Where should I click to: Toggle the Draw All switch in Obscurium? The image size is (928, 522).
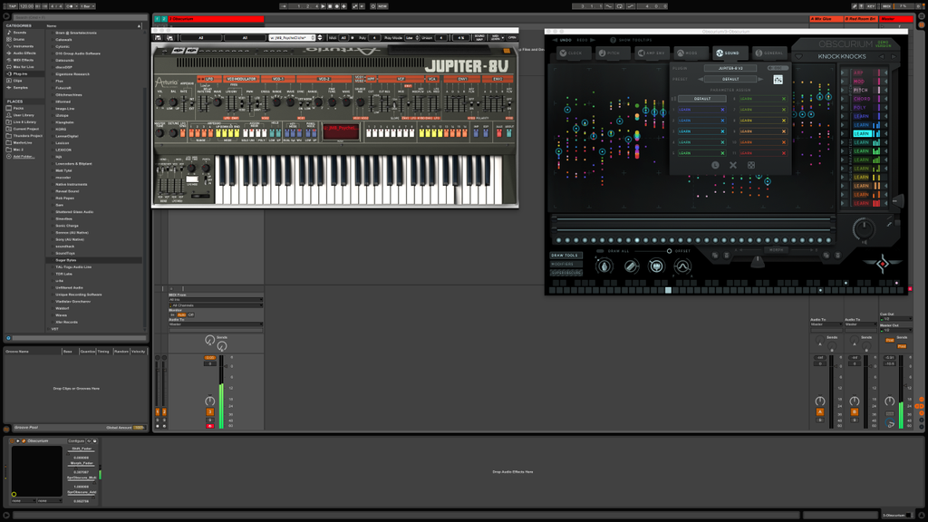(600, 250)
